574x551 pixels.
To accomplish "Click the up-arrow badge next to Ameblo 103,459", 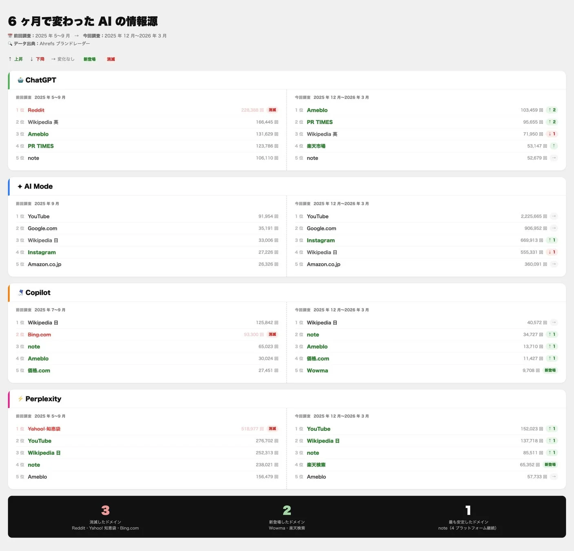I will 552,110.
